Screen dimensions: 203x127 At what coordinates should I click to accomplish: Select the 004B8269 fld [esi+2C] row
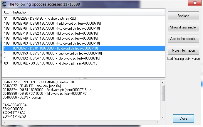(x=56, y=18)
